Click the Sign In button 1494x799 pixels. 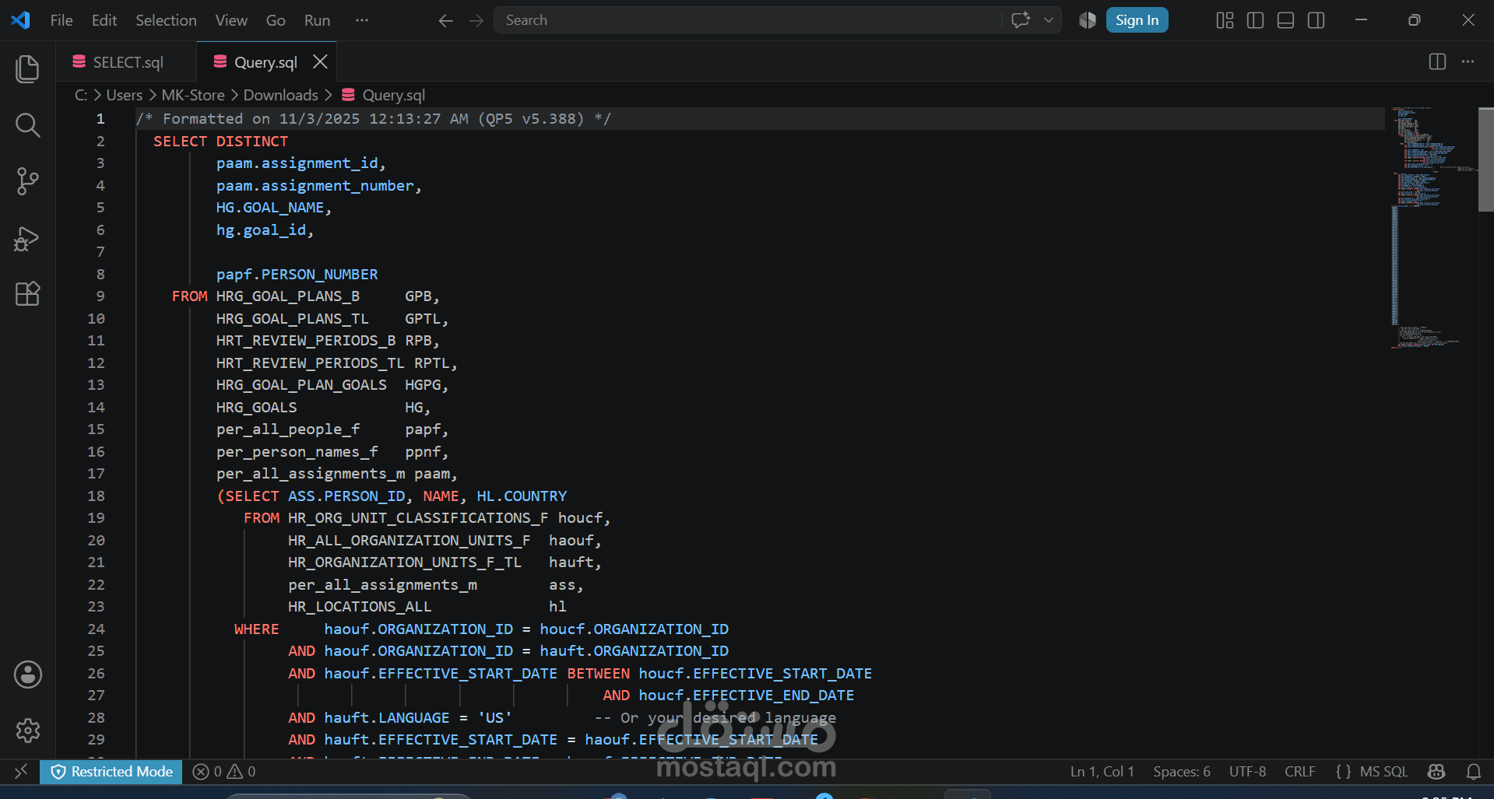point(1137,20)
